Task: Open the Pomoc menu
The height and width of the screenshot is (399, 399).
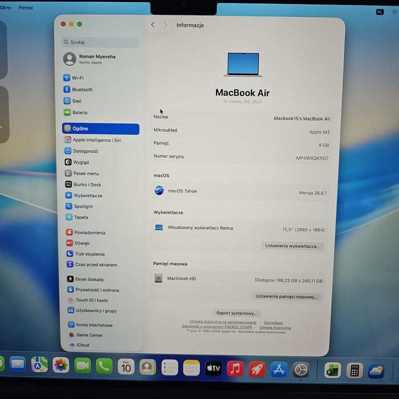Action: 26,7
